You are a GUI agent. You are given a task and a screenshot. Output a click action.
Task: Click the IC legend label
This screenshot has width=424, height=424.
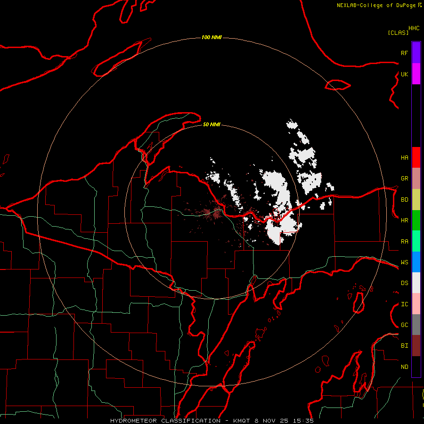[x=404, y=304]
